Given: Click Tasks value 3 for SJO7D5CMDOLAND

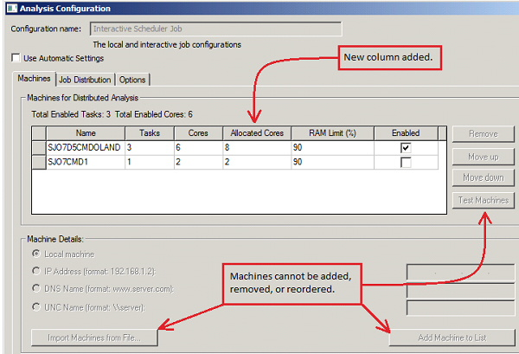Looking at the screenshot, I should pyautogui.click(x=150, y=148).
